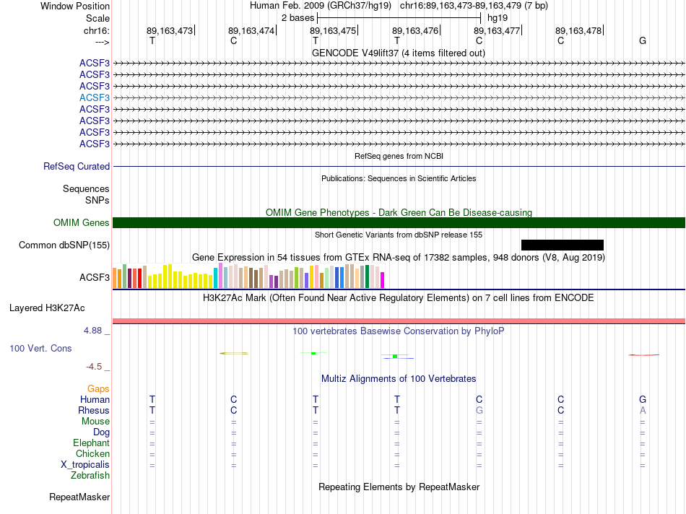Select the light-blue ACSF3 transcript label

(x=95, y=97)
